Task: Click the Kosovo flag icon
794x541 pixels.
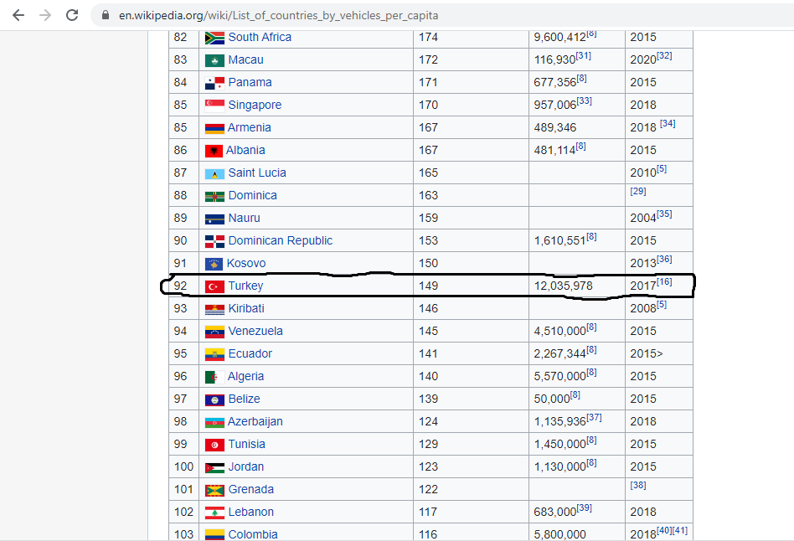Action: pos(214,264)
